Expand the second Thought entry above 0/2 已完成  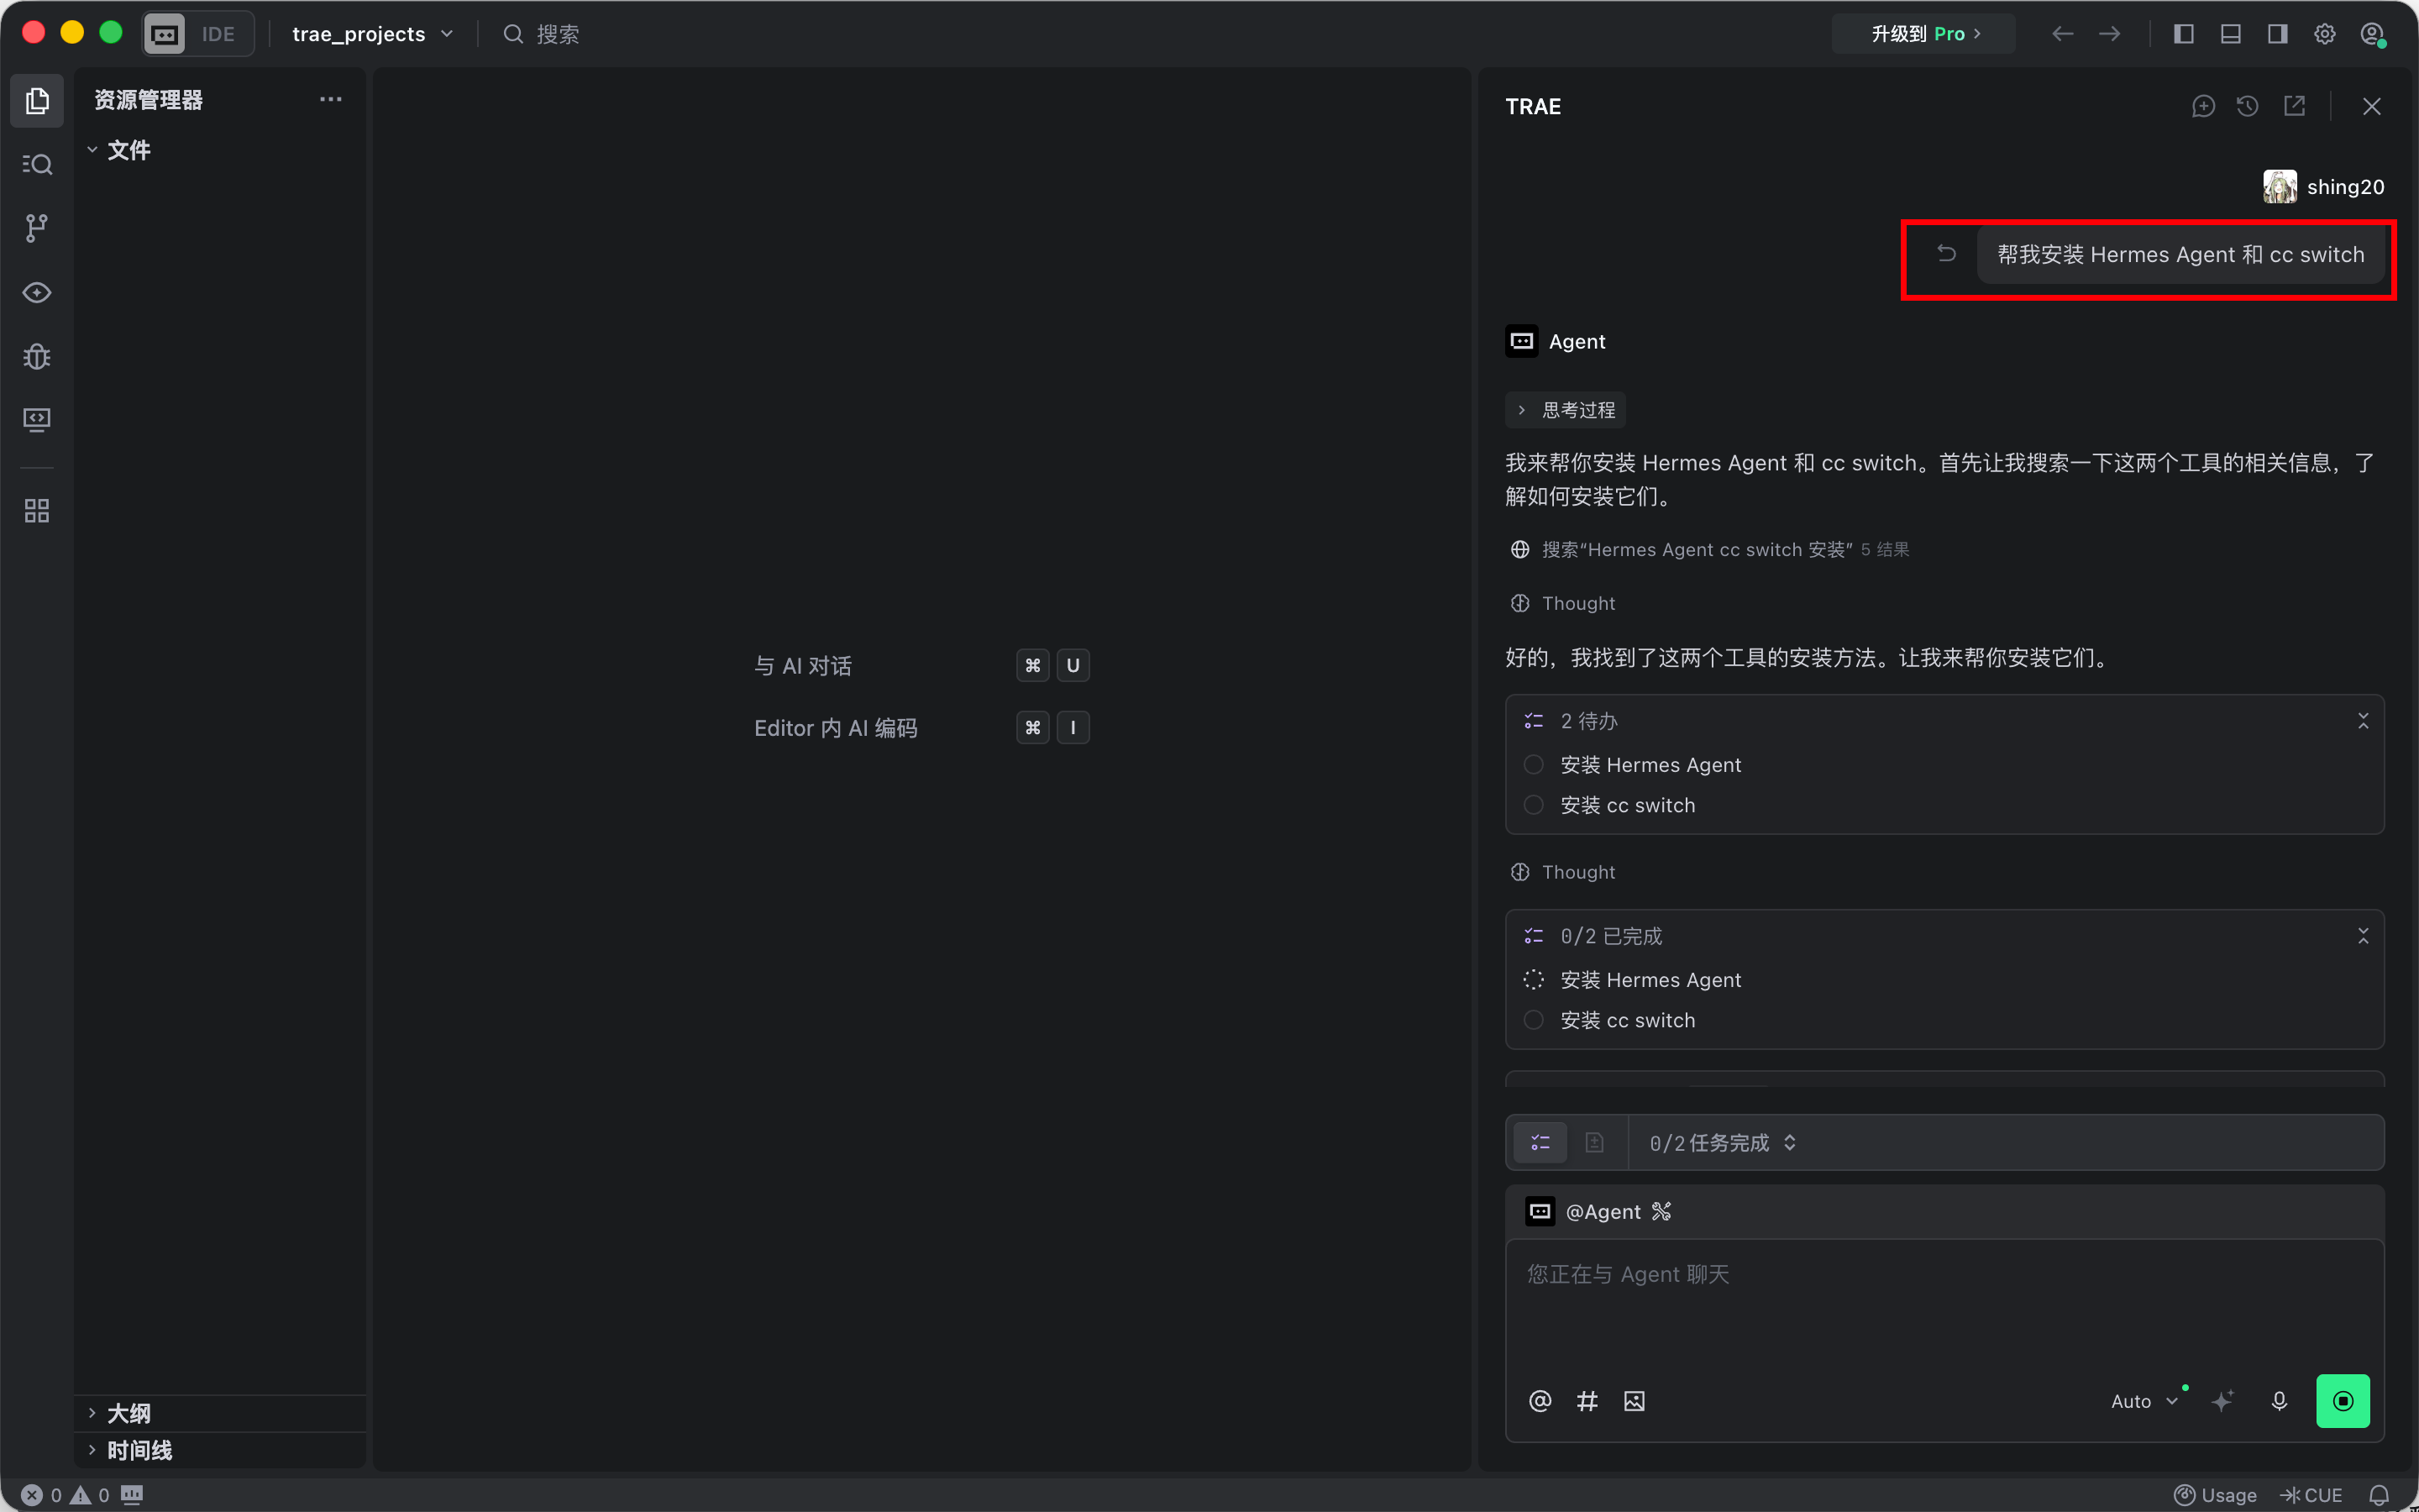[1562, 872]
